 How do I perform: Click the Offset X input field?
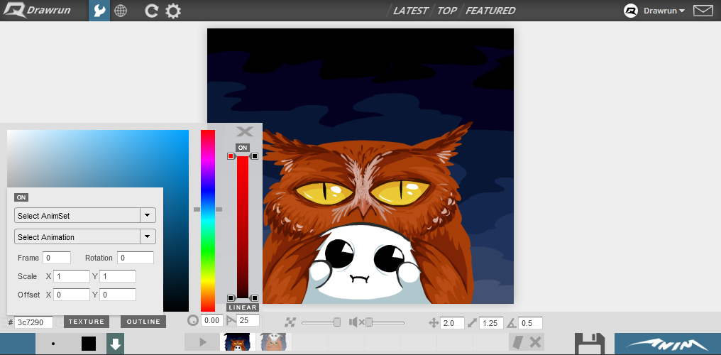(71, 295)
